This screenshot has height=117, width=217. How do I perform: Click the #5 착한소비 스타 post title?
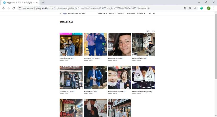[117, 92]
